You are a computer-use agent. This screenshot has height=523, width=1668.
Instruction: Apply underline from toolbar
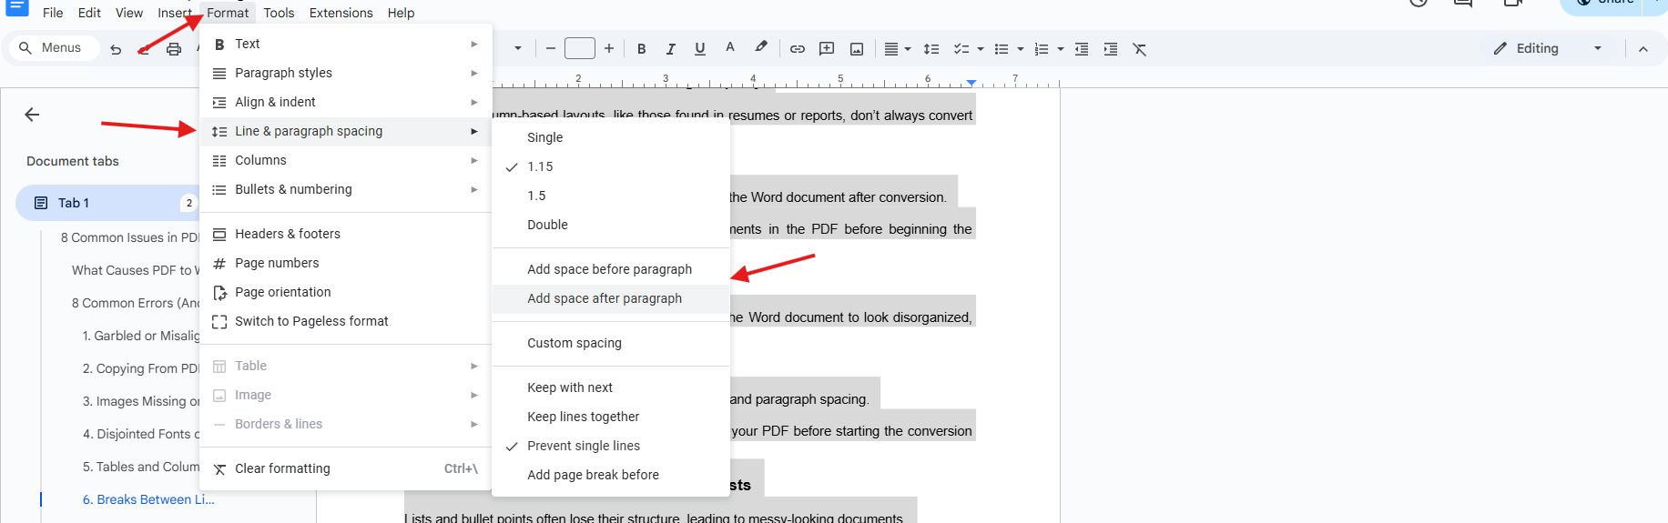700,49
